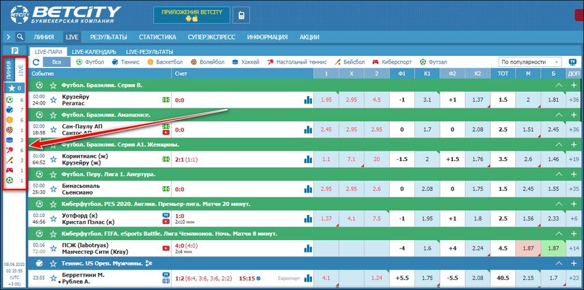Open match tracker for Крузейру Регатас
The height and width of the screenshot is (290, 584).
point(166,100)
